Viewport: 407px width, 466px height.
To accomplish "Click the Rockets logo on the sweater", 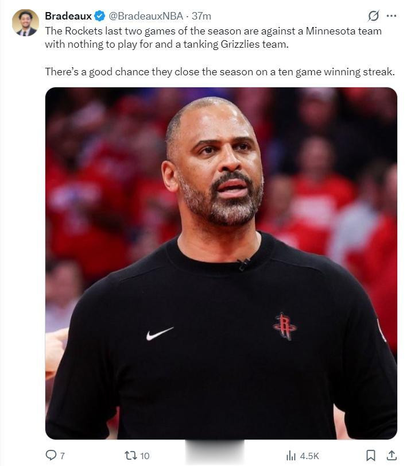I will (284, 326).
